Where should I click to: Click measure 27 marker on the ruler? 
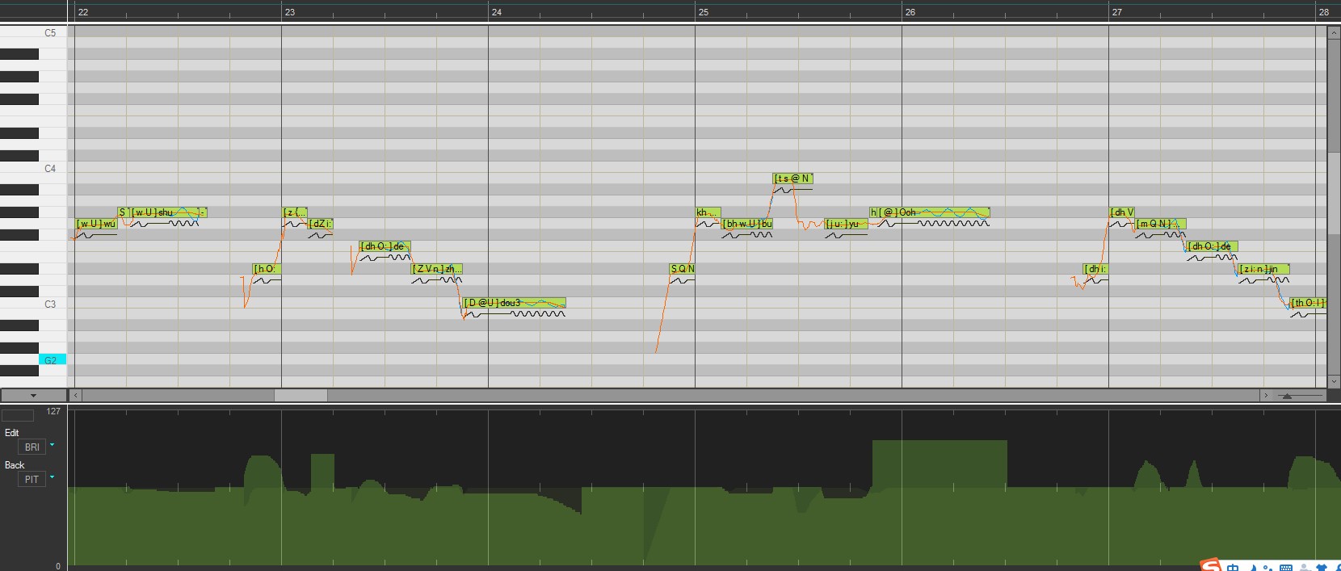1117,12
